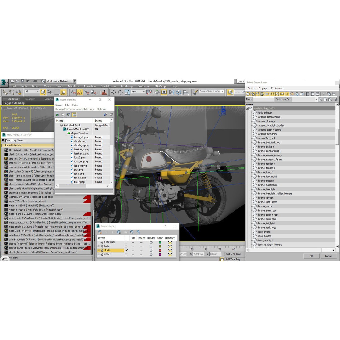The width and height of the screenshot is (340, 340).
Task: Open the Workspace: Default dropdown
Action: 59,81
